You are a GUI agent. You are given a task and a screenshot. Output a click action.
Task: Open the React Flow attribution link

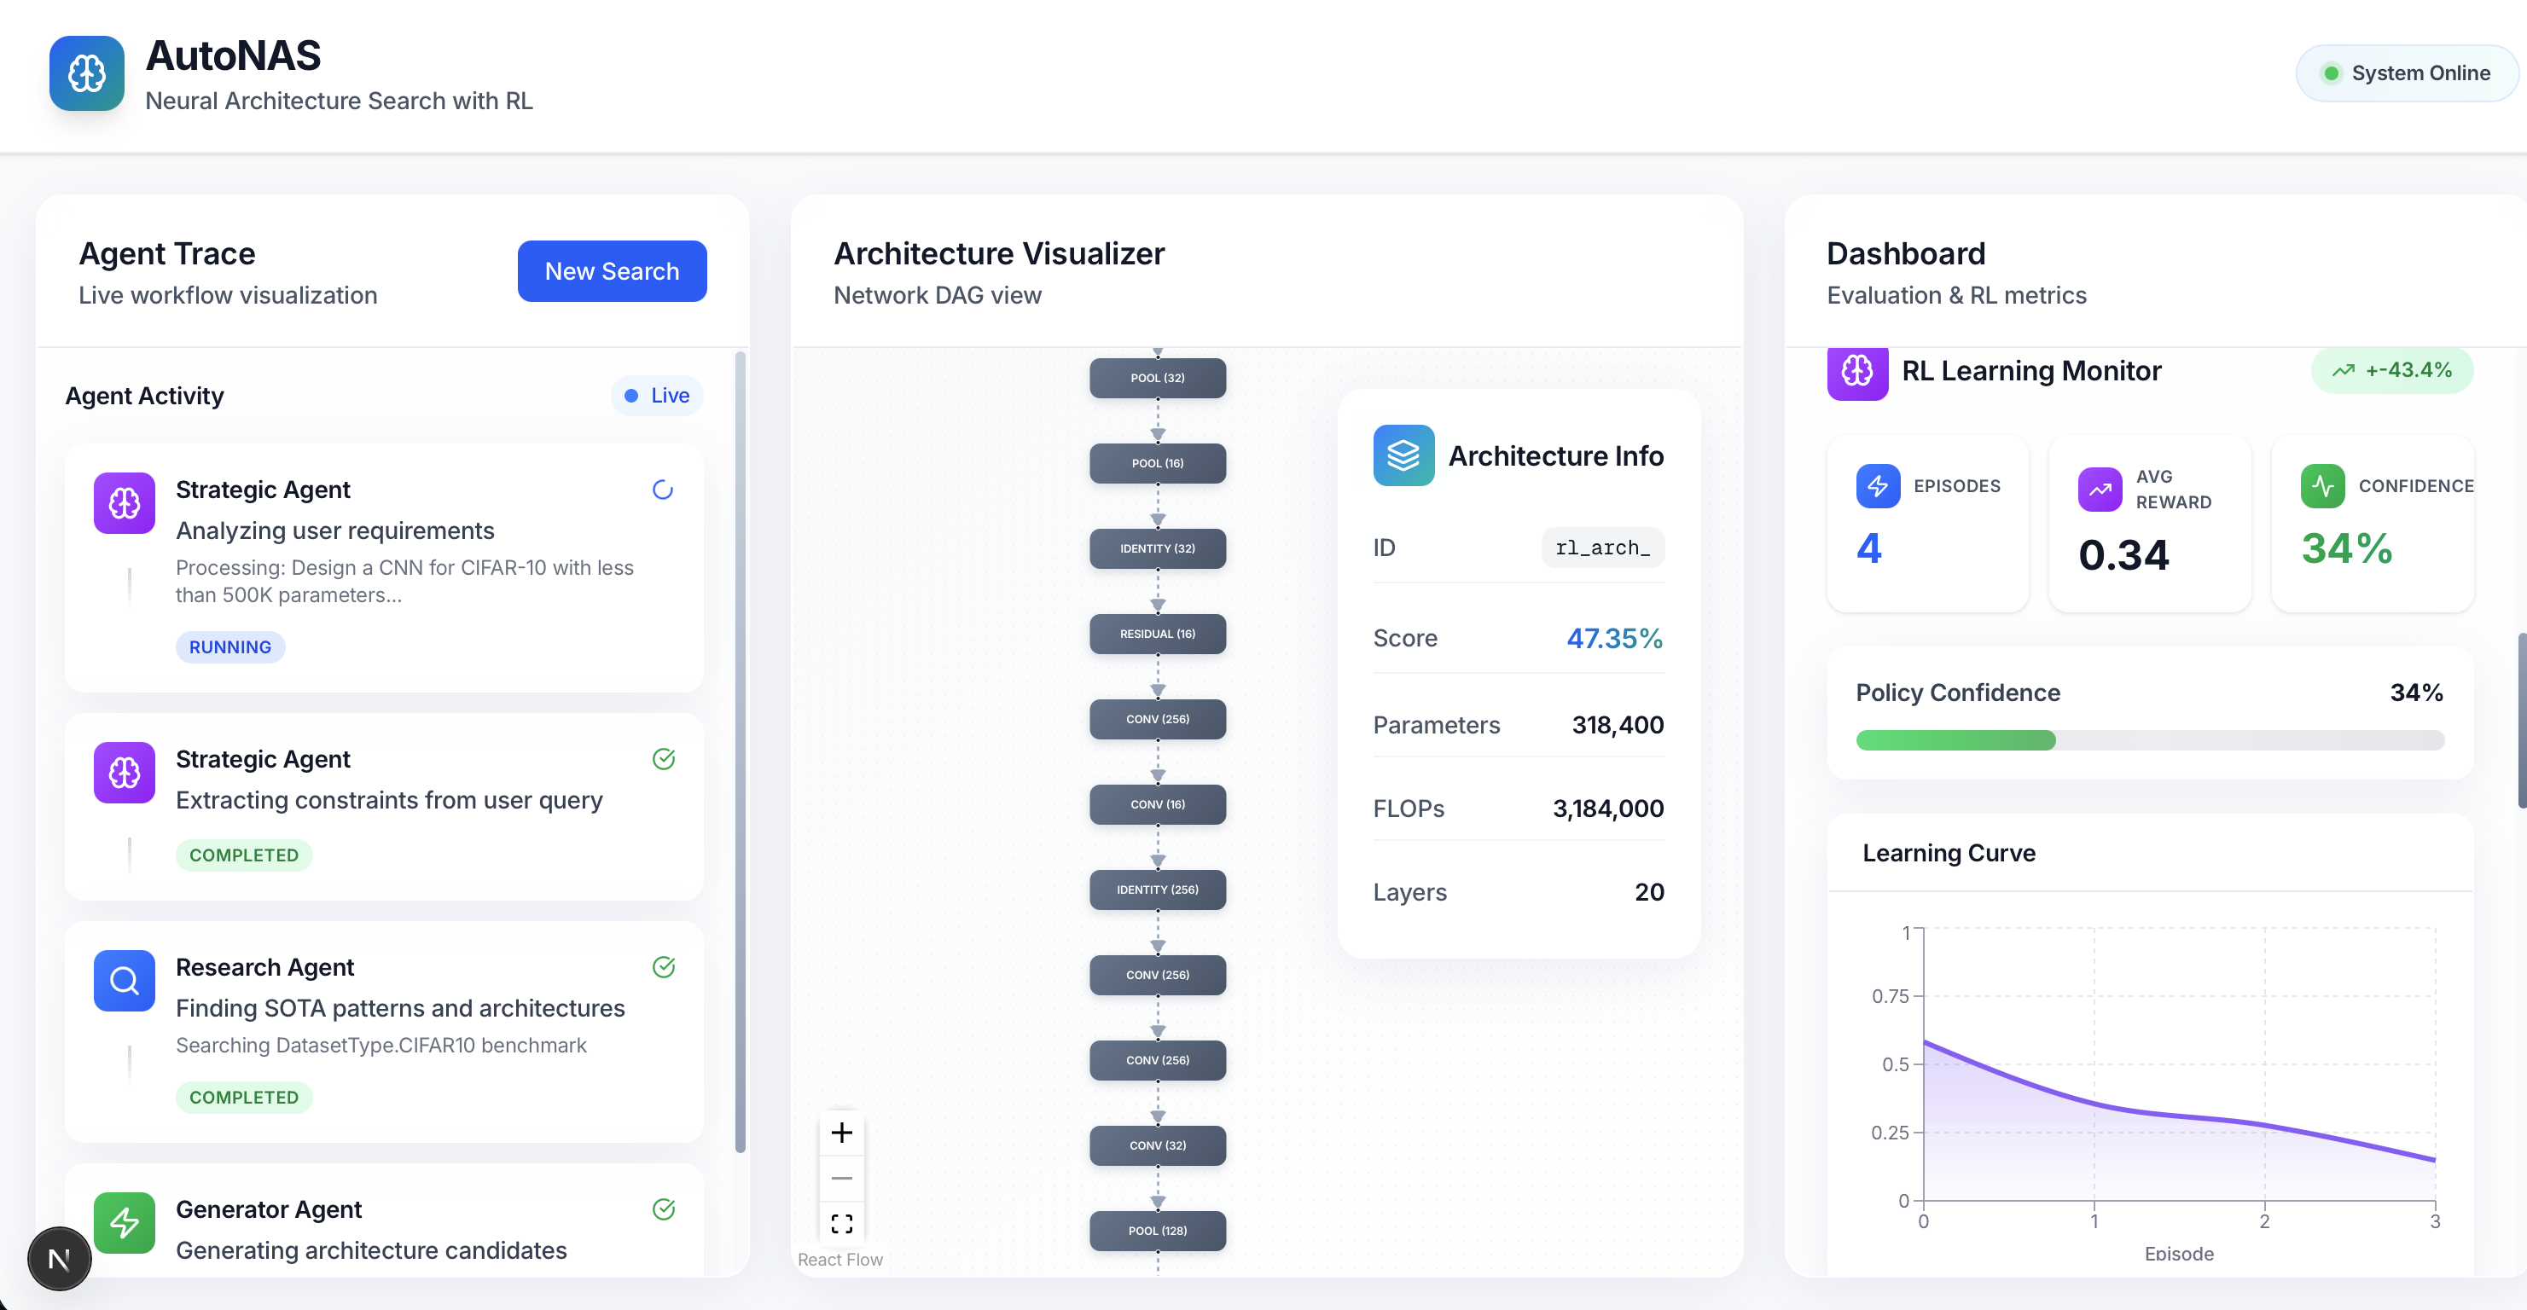coord(839,1259)
